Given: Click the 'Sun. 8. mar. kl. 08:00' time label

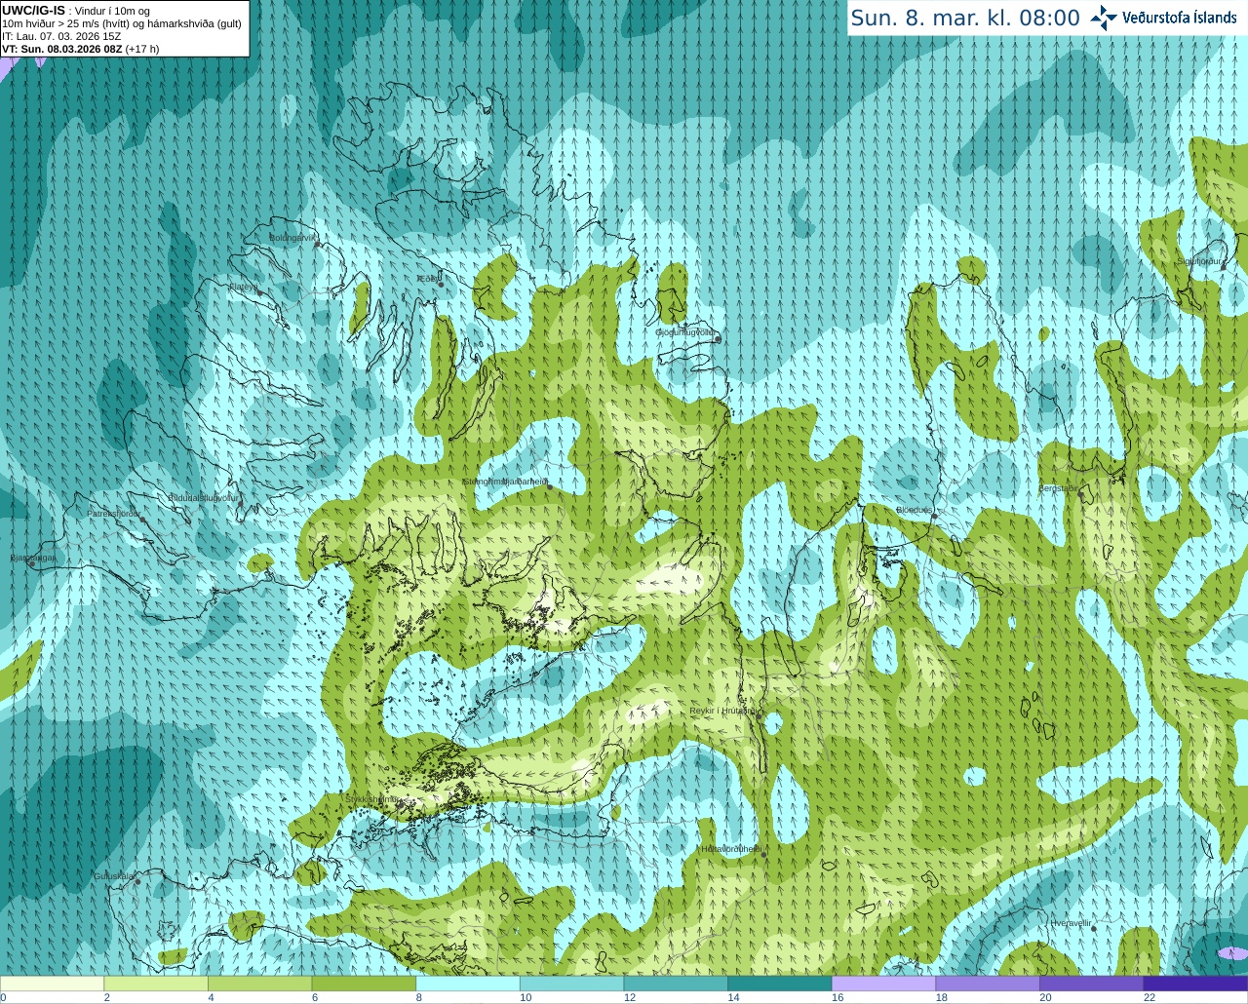Looking at the screenshot, I should pyautogui.click(x=965, y=18).
